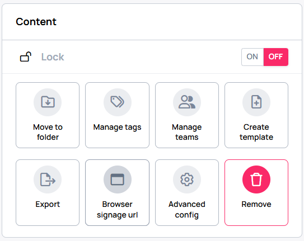Switch Lock toggle to ON
This screenshot has height=241, width=304.
click(x=252, y=57)
